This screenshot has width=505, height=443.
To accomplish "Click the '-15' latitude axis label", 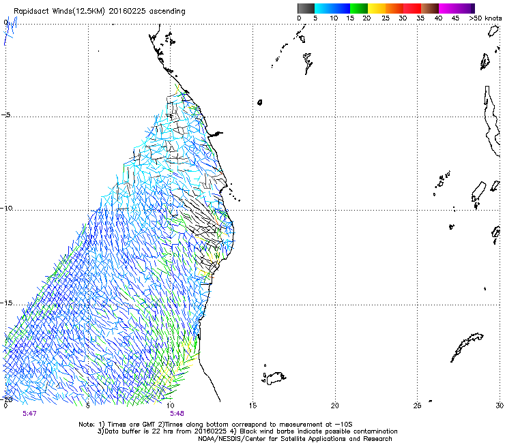I will coord(6,303).
